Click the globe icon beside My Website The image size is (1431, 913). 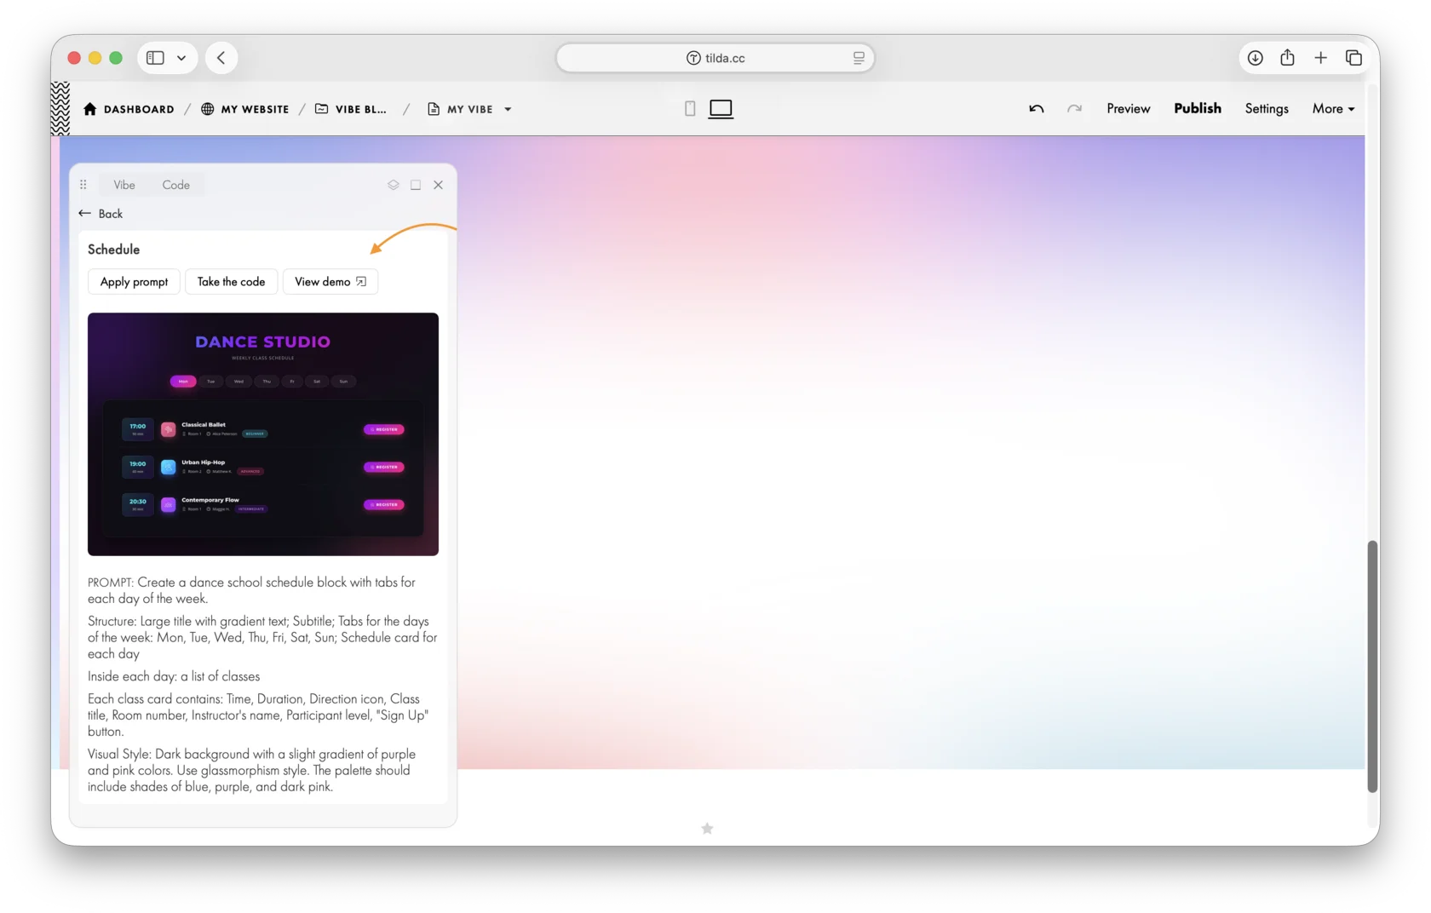[x=207, y=109]
